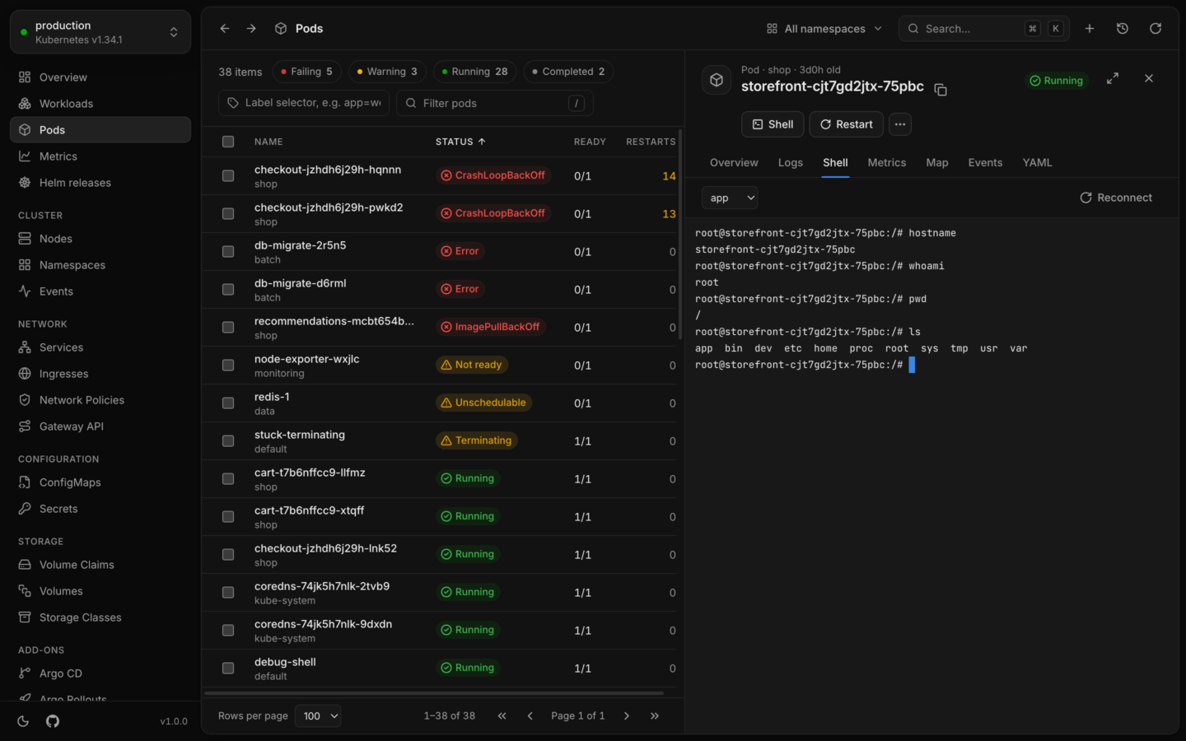This screenshot has height=741, width=1186.
Task: Click the Shell button under pod name
Action: click(x=773, y=124)
